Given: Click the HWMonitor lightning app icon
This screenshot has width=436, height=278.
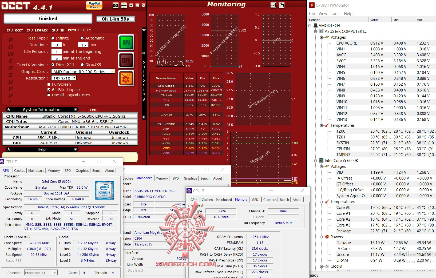Looking at the screenshot, I should [312, 5].
